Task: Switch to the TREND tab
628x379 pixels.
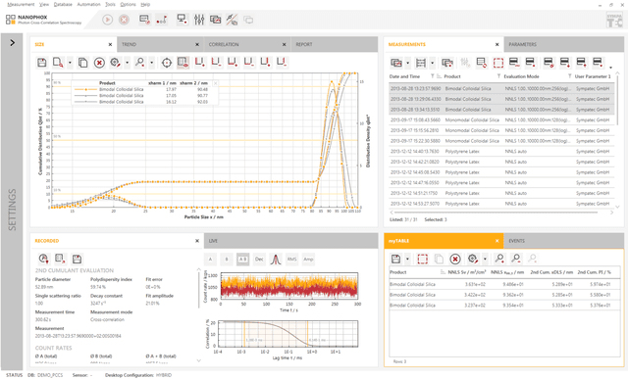Action: (x=160, y=44)
